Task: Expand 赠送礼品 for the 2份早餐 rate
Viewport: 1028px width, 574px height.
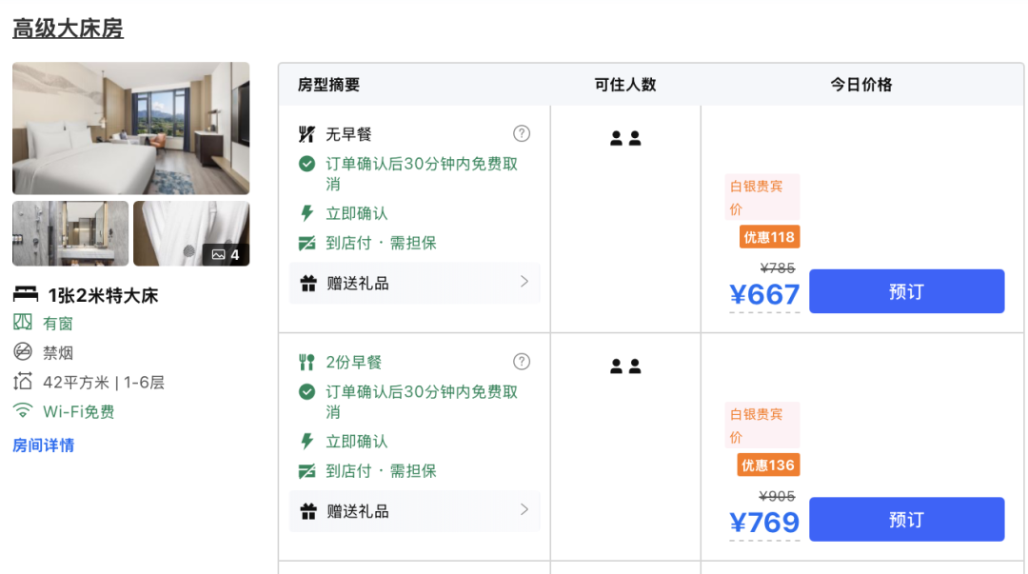Action: click(414, 511)
